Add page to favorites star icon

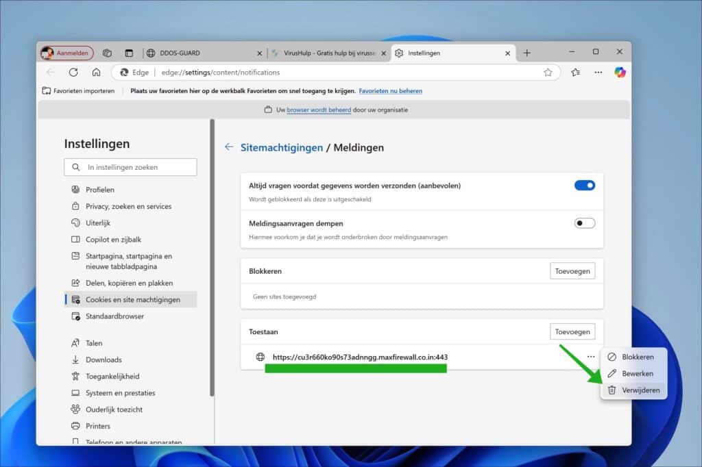[548, 73]
